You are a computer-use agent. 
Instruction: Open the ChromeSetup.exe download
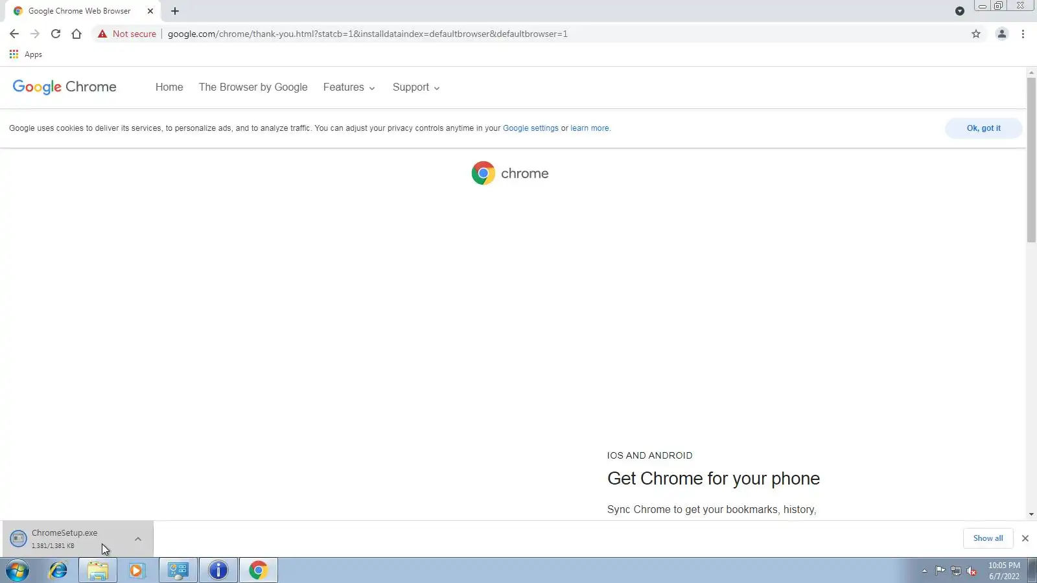[64, 538]
